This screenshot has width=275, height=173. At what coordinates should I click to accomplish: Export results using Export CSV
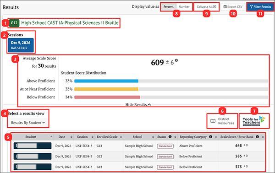point(233,7)
